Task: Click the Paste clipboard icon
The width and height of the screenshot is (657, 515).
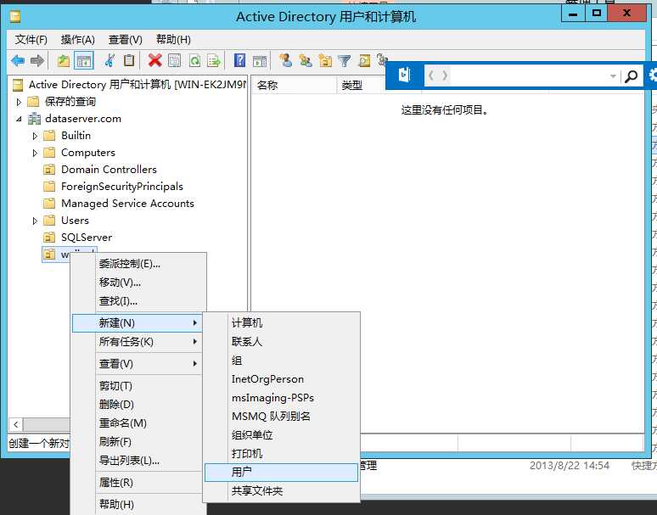Action: point(129,61)
